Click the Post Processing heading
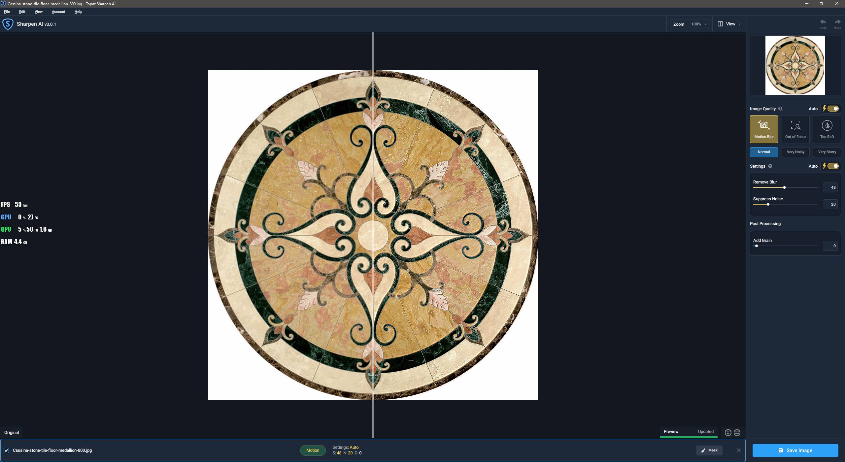This screenshot has width=845, height=462. coord(765,224)
